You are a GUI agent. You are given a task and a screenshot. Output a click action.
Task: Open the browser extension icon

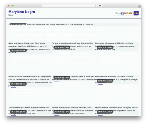[x=100, y=6]
